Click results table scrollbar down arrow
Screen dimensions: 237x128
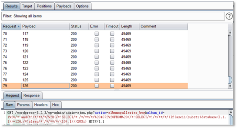tap(230, 86)
